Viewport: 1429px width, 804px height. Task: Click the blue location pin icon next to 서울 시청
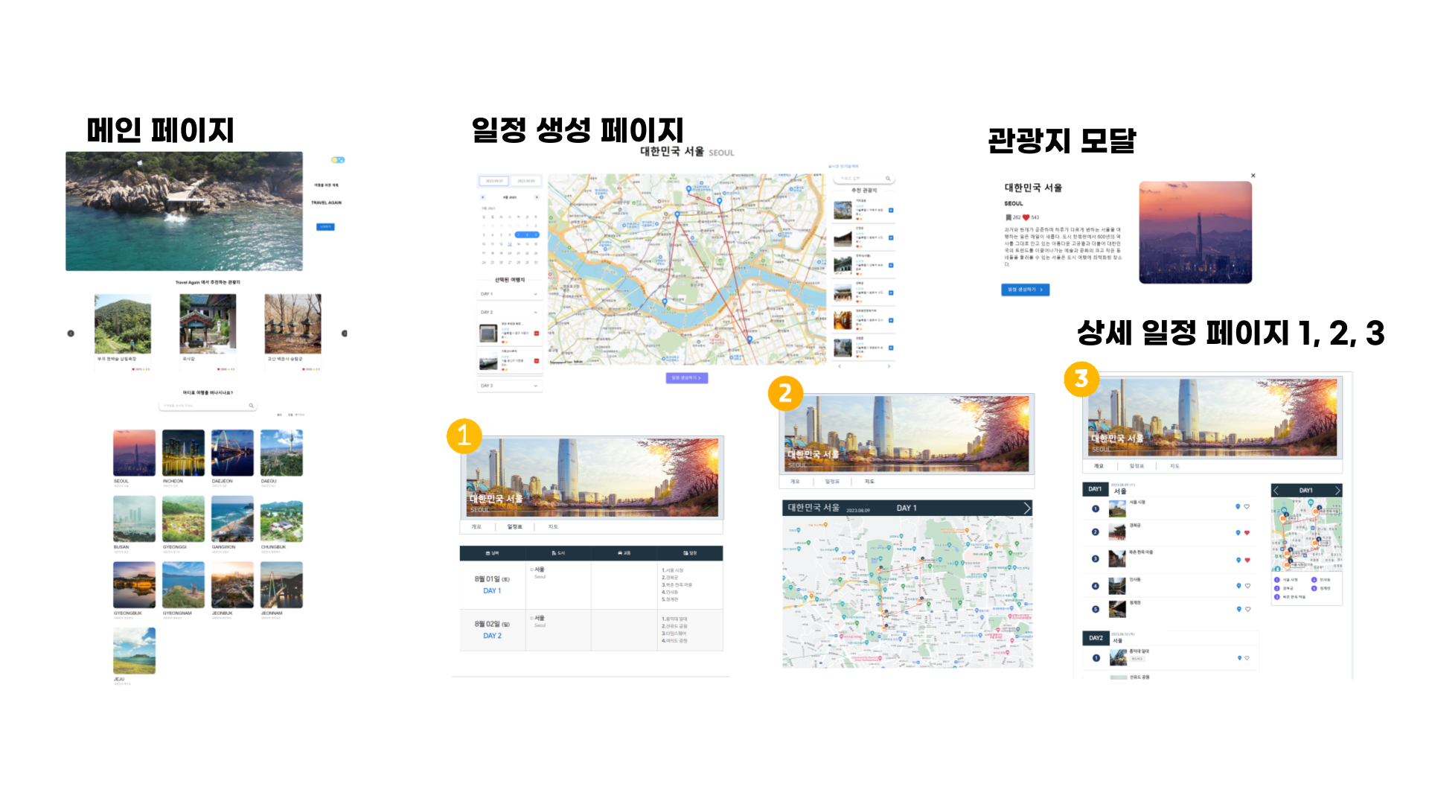1238,507
